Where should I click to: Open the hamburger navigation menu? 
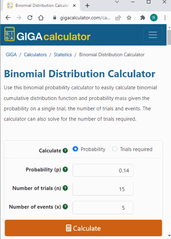pos(153,35)
